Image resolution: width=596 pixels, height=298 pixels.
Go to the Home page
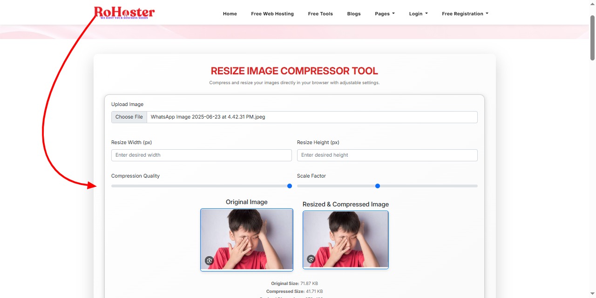230,14
